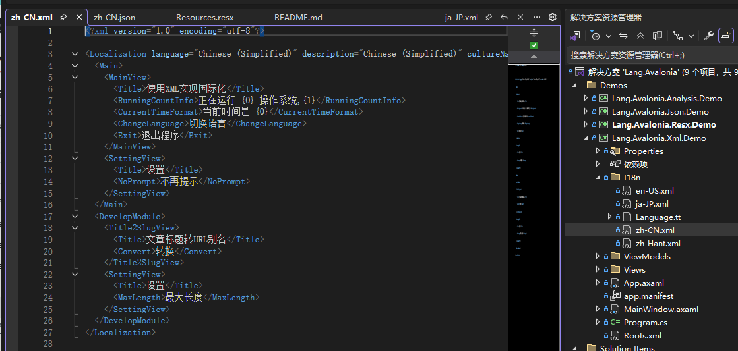
Task: Open the tab overflow ellipsis menu
Action: [x=537, y=17]
